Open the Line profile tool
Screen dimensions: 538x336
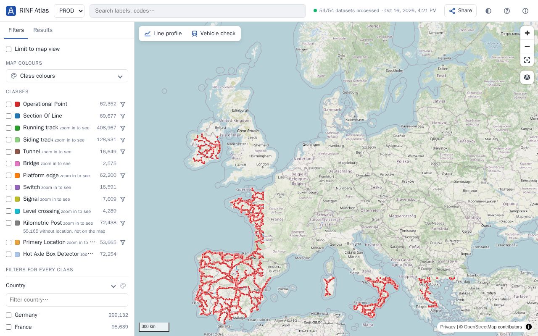[163, 34]
